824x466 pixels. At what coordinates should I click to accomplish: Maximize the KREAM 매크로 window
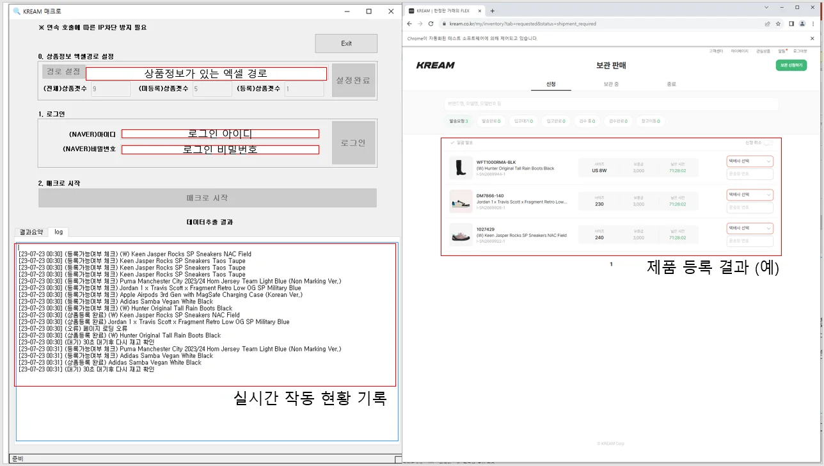369,12
